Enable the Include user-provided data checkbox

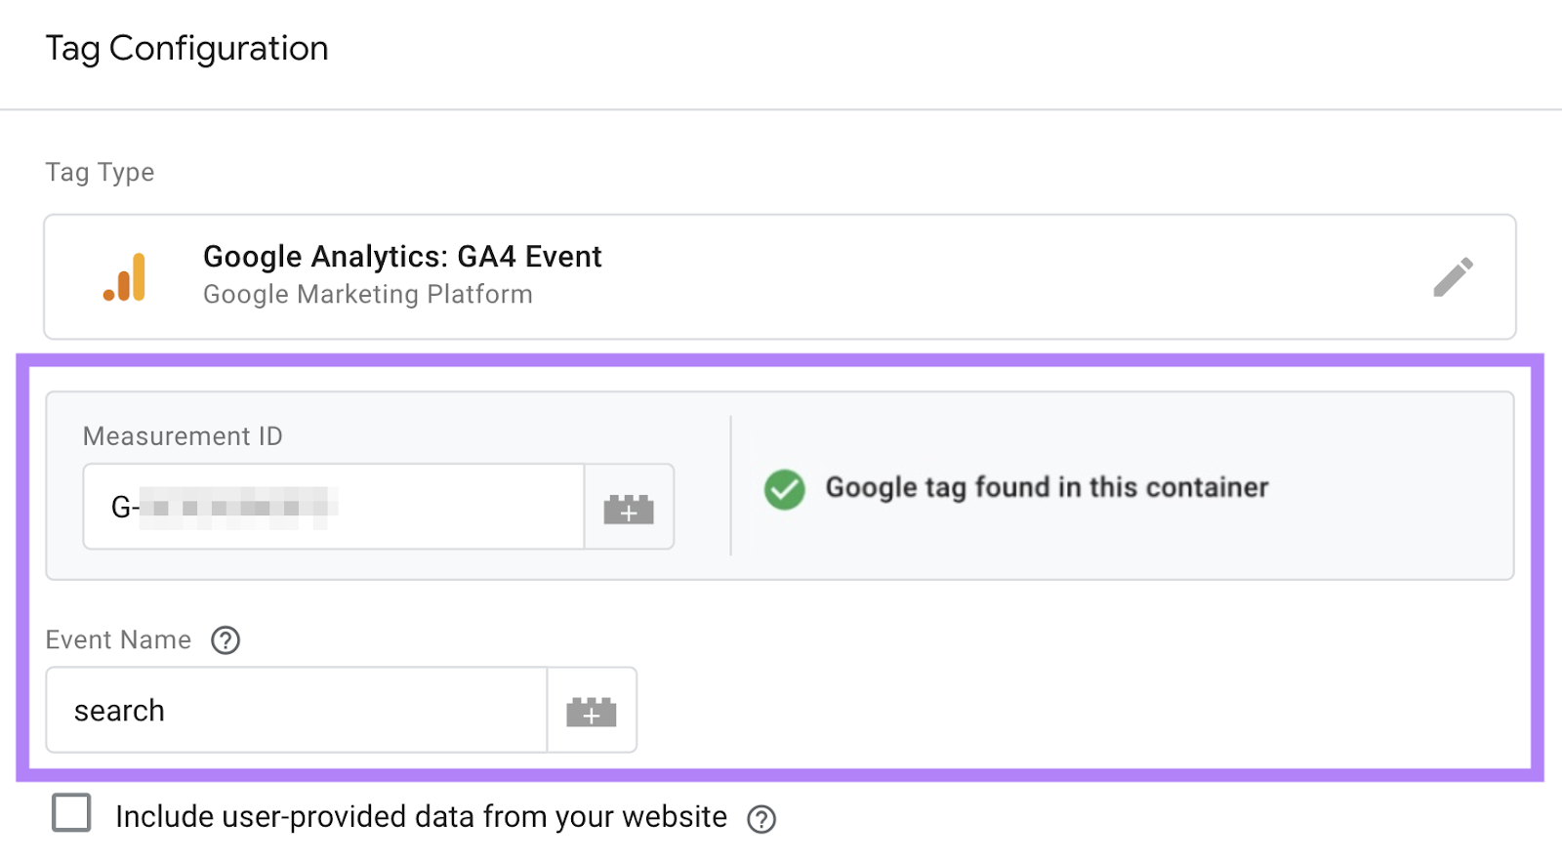[69, 814]
